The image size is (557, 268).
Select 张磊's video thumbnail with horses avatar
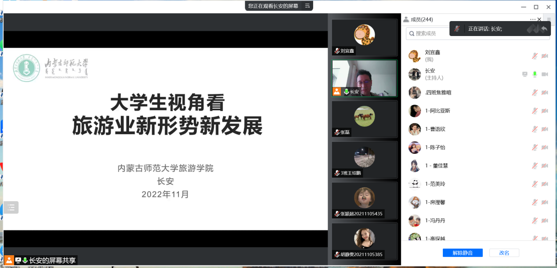tap(364, 119)
